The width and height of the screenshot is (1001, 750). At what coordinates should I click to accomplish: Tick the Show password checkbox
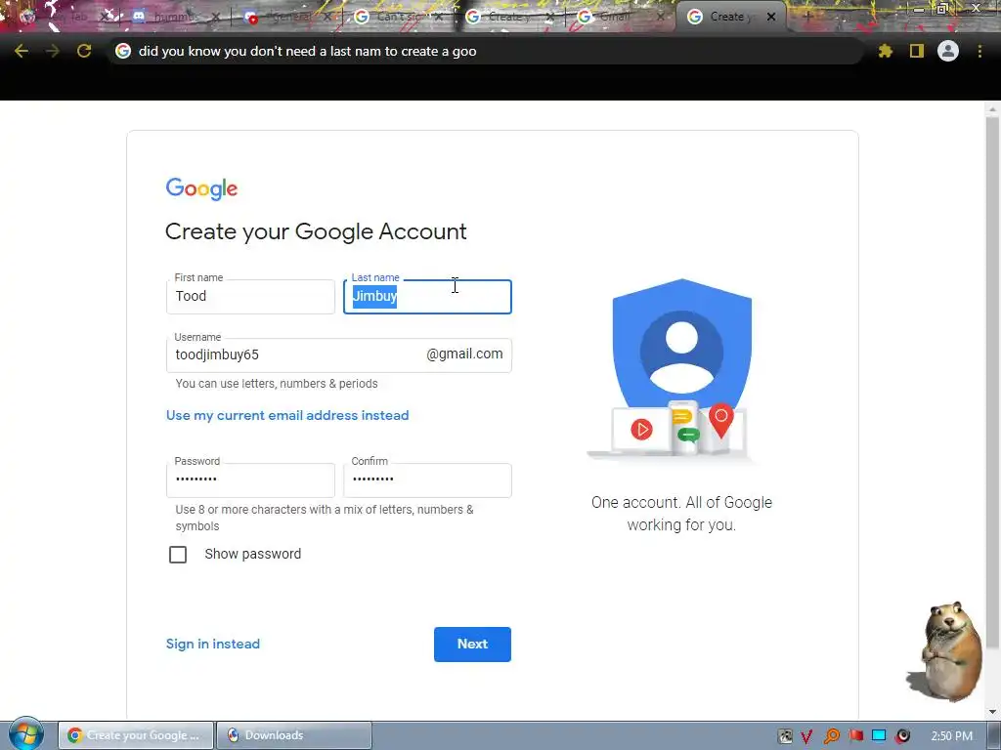(178, 555)
